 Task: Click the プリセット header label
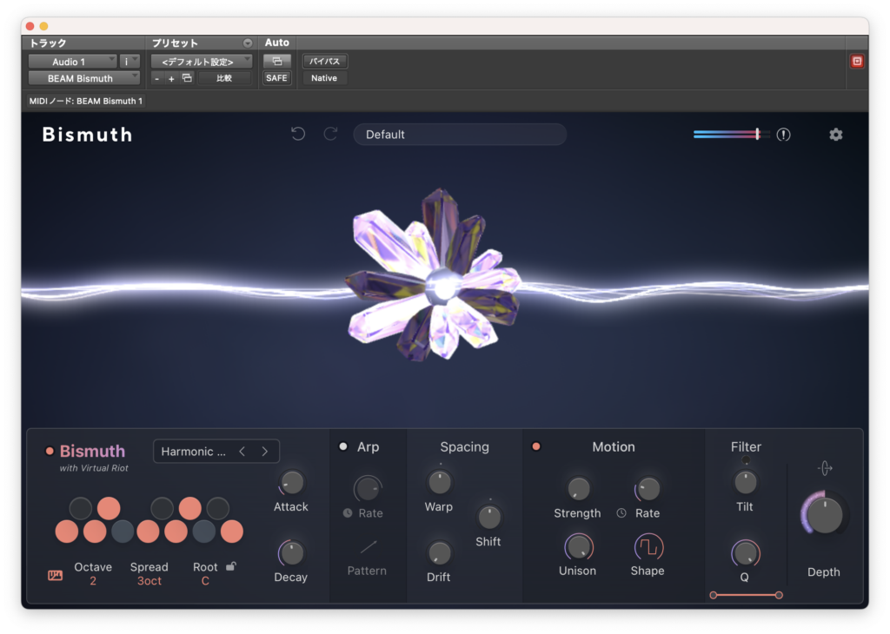175,43
